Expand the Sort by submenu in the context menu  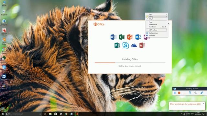click(x=157, y=17)
